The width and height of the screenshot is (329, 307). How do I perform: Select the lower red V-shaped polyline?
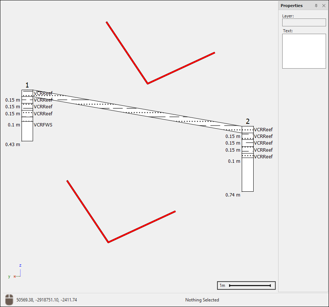pyautogui.click(x=87, y=211)
